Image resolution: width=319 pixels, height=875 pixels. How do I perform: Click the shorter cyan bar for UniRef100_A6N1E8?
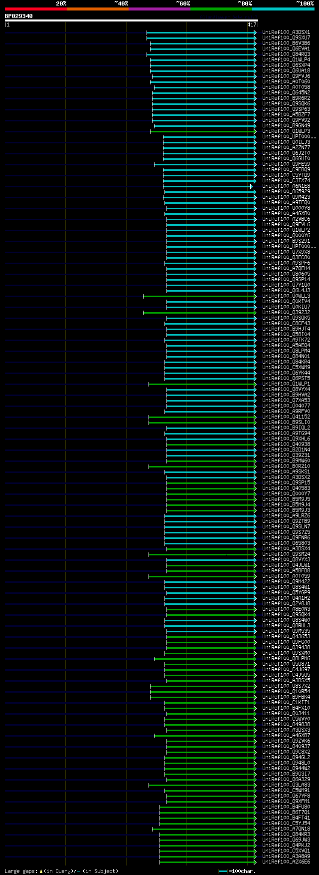tap(208, 186)
